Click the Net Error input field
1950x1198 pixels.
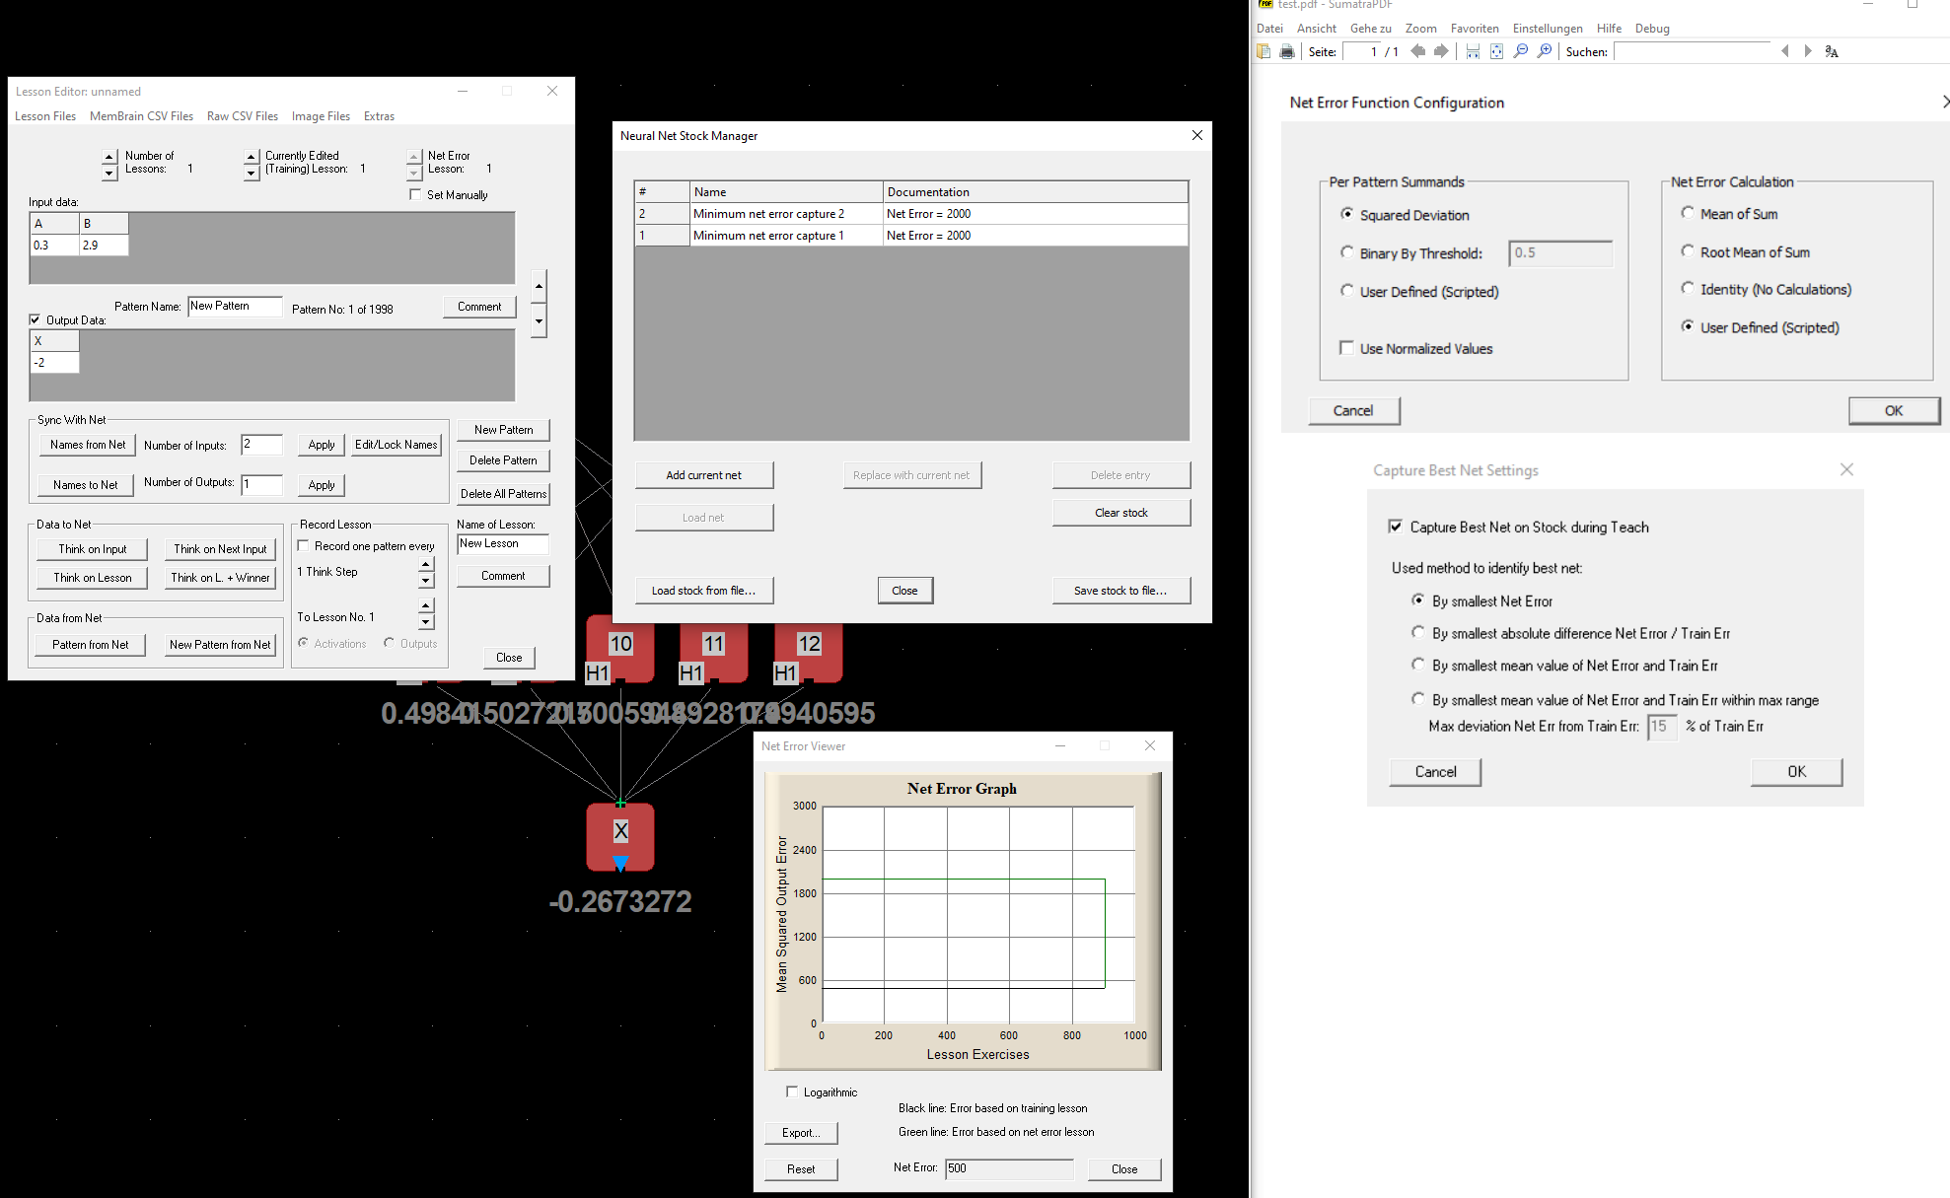pos(1008,1168)
